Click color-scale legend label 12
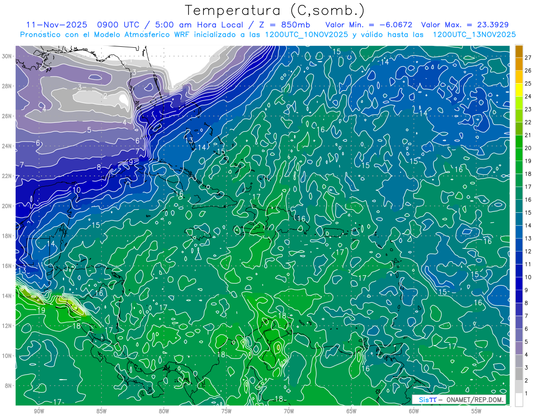The image size is (540, 417). click(528, 251)
